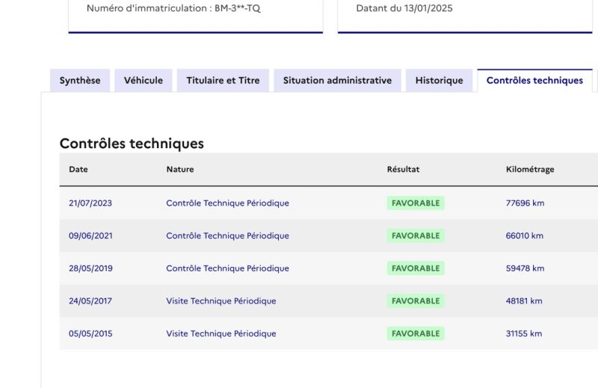Switch to the Véhicule tab
Screen dimensions: 598x388
144,81
